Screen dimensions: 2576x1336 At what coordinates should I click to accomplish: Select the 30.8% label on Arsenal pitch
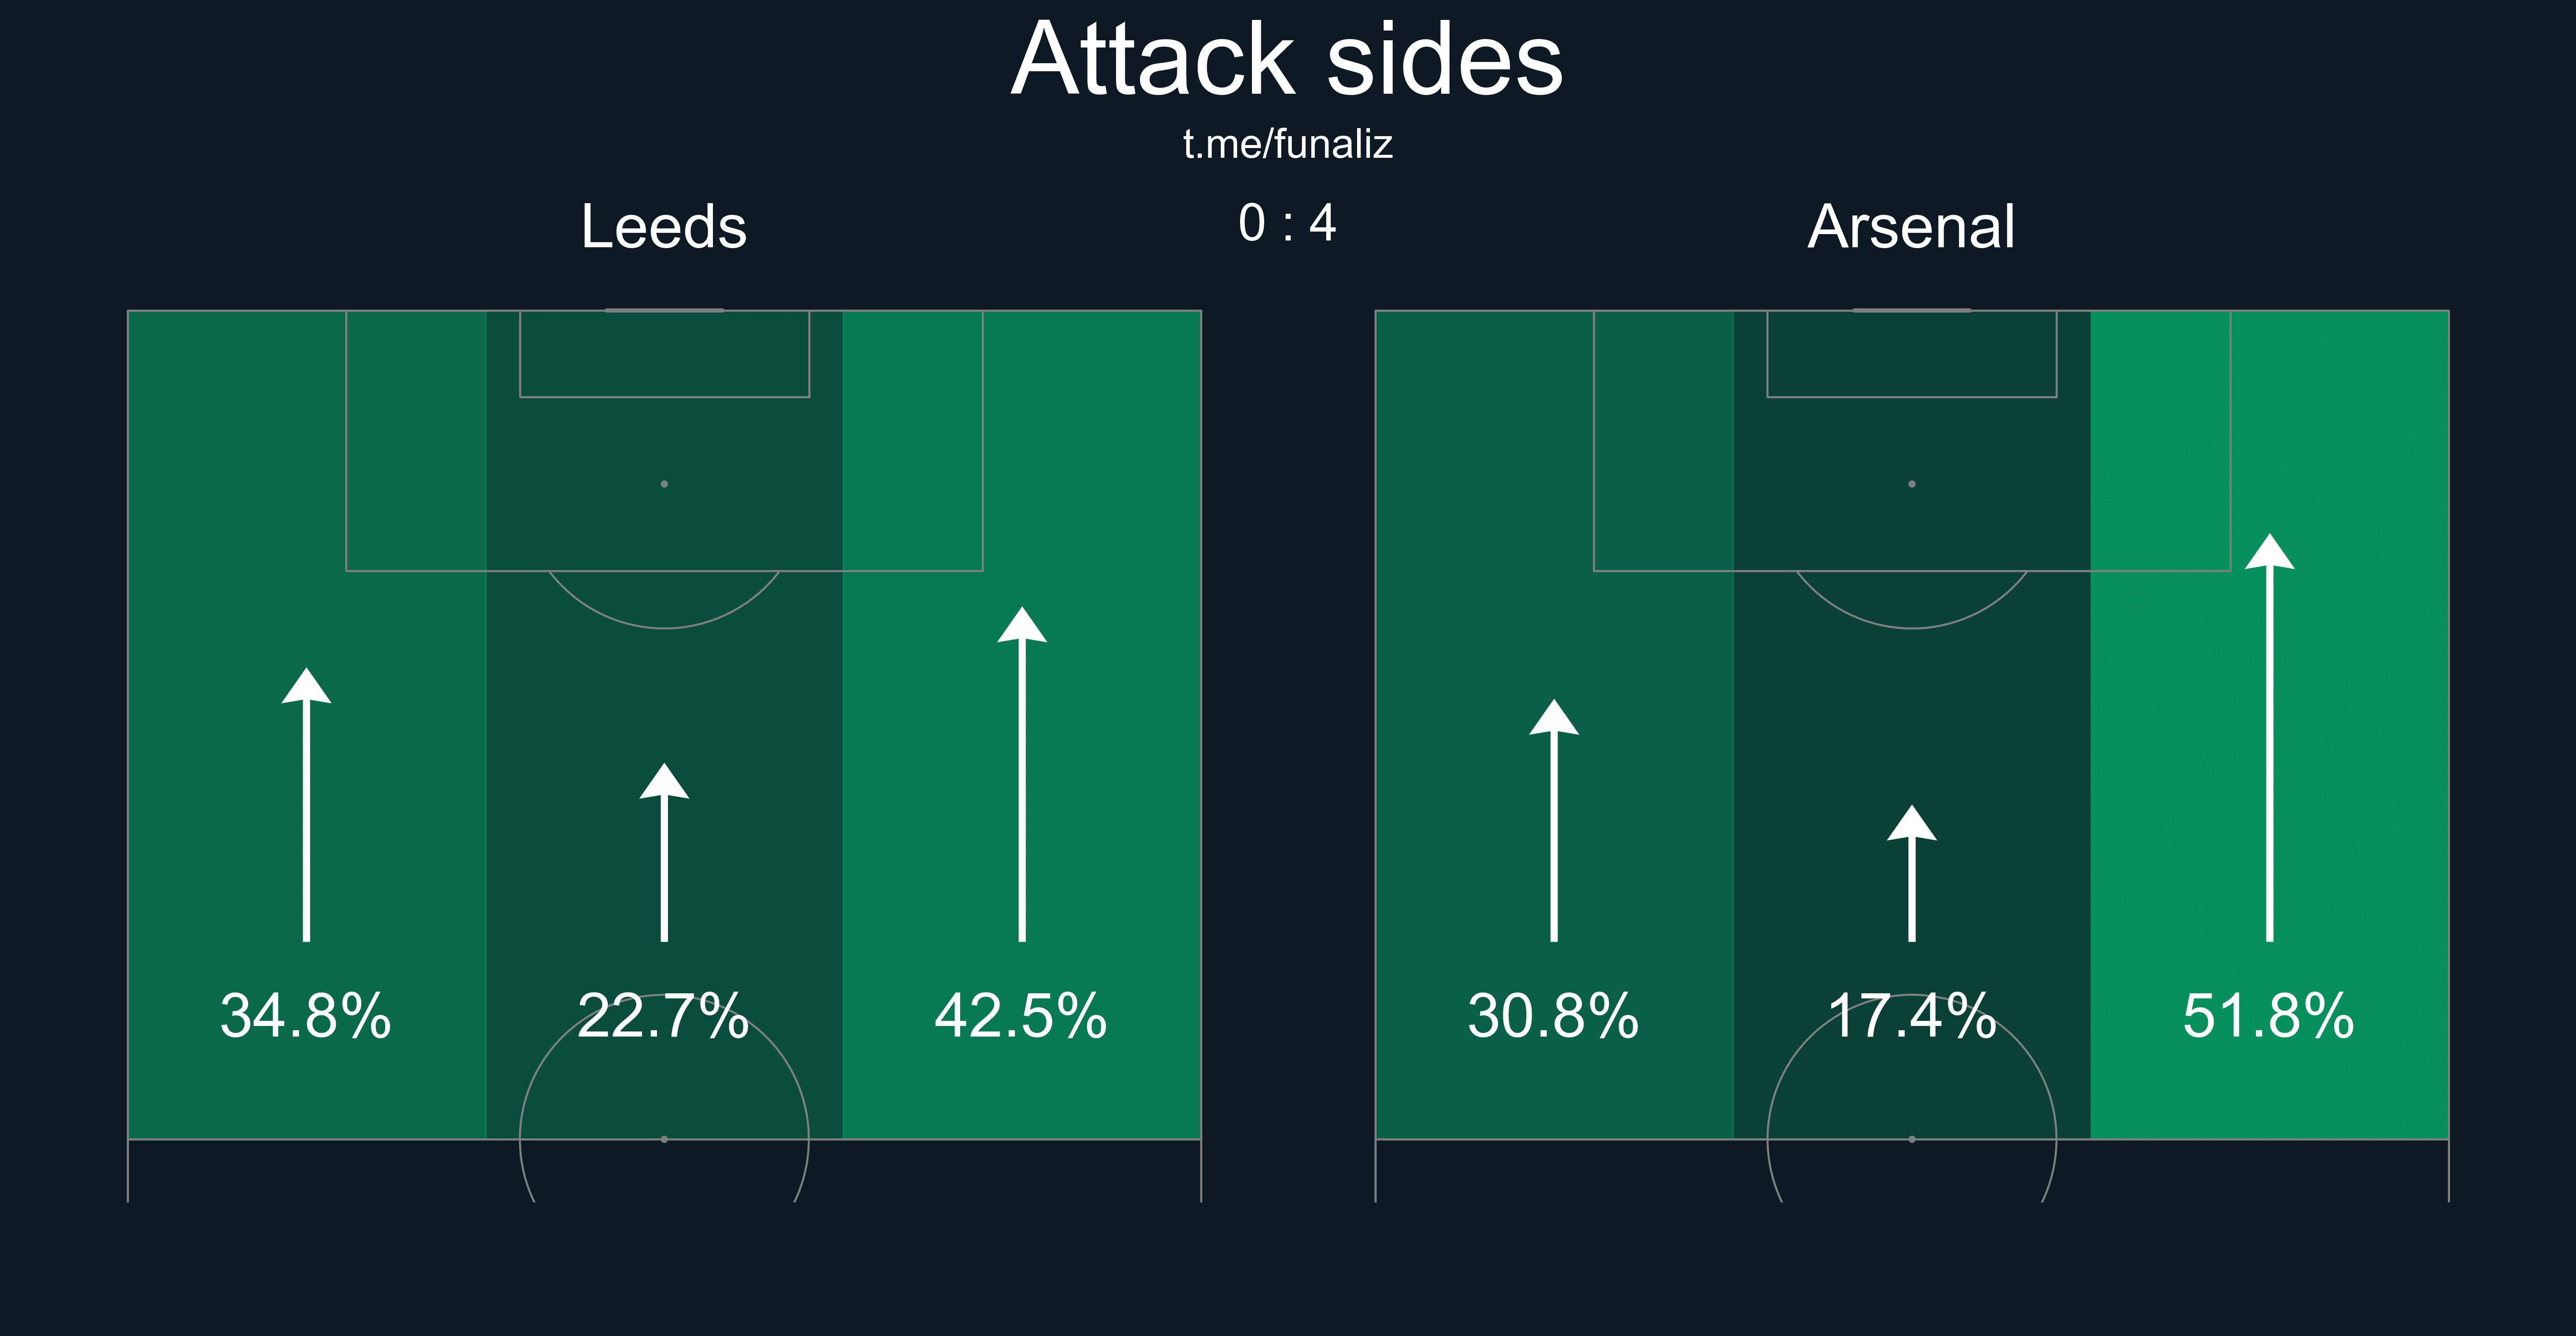[1553, 1016]
